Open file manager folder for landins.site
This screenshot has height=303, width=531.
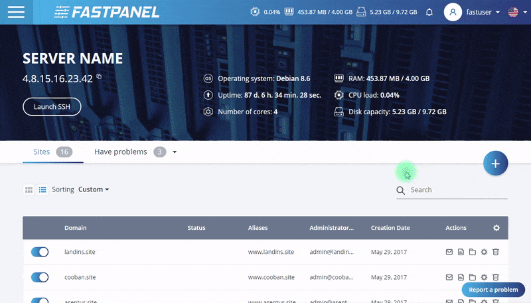(x=473, y=252)
